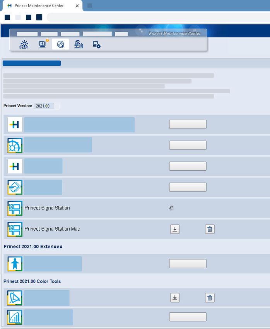Open the sun-shaped overview toolbar icon

coord(24,44)
